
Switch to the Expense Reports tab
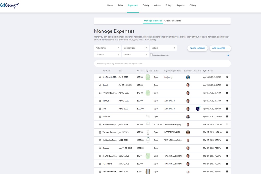tap(172, 21)
